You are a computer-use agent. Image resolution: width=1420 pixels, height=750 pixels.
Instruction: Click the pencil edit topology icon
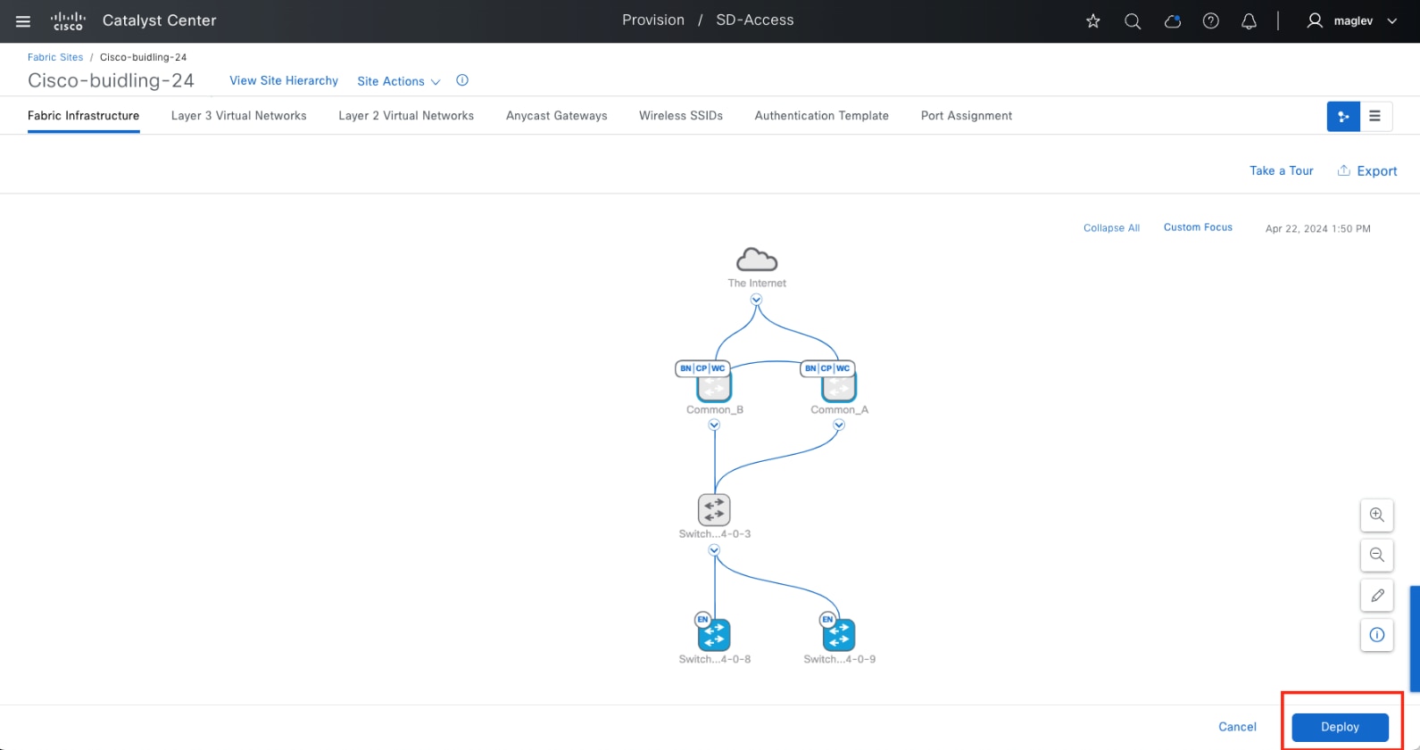point(1377,595)
